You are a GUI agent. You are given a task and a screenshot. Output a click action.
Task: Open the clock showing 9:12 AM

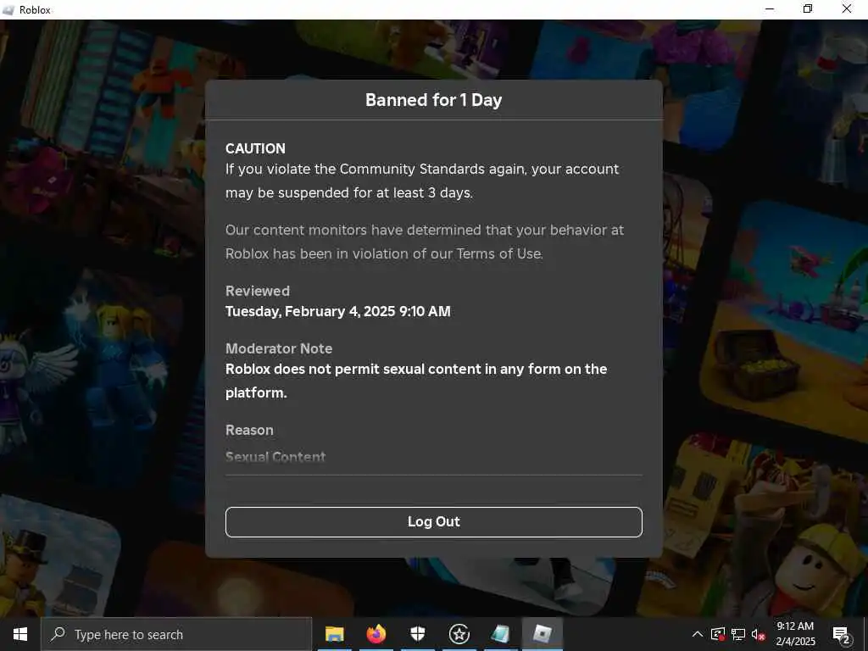pos(795,634)
